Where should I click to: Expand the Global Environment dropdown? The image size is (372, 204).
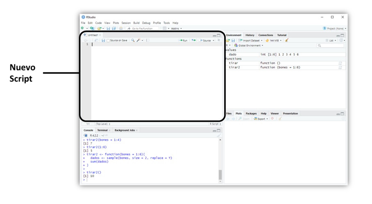click(x=250, y=45)
